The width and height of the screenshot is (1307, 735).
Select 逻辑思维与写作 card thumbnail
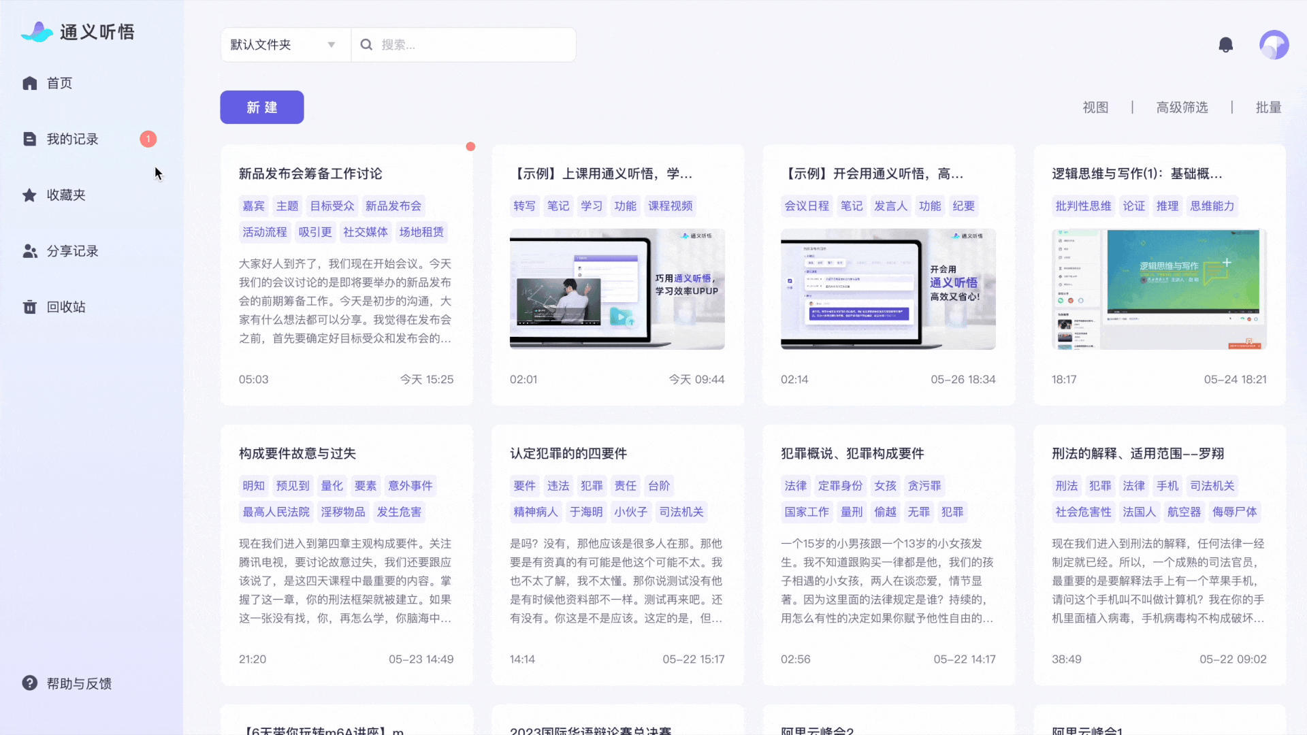coord(1159,289)
